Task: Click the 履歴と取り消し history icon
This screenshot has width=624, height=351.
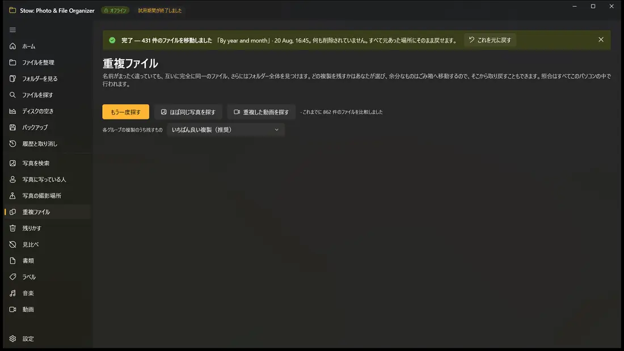Action: pyautogui.click(x=12, y=143)
